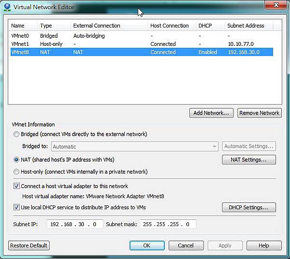This screenshot has height=259, width=290.
Task: Open DHCP Settings dialog
Action: [x=249, y=207]
